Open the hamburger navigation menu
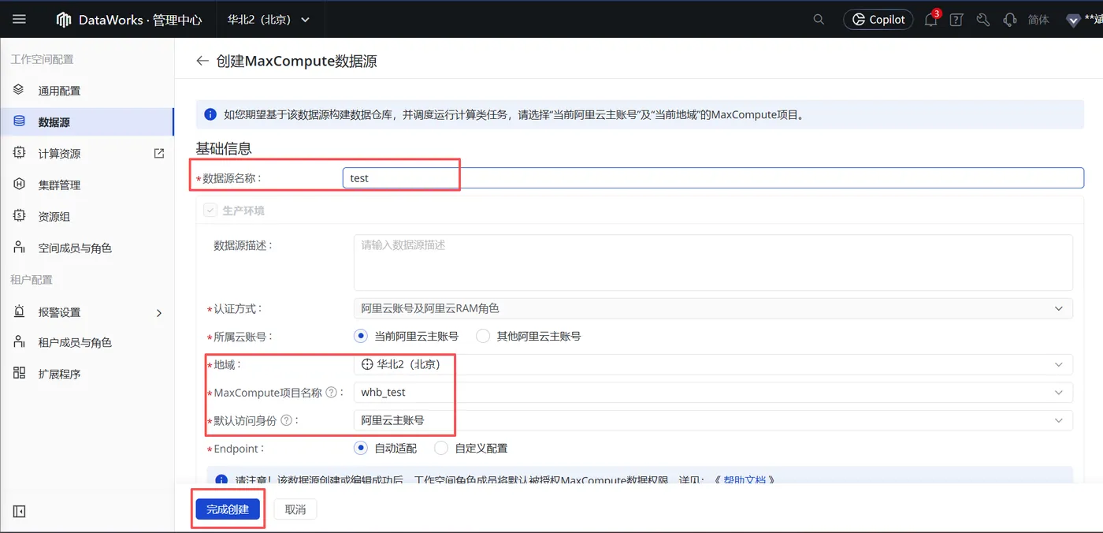This screenshot has height=533, width=1103. [x=19, y=19]
